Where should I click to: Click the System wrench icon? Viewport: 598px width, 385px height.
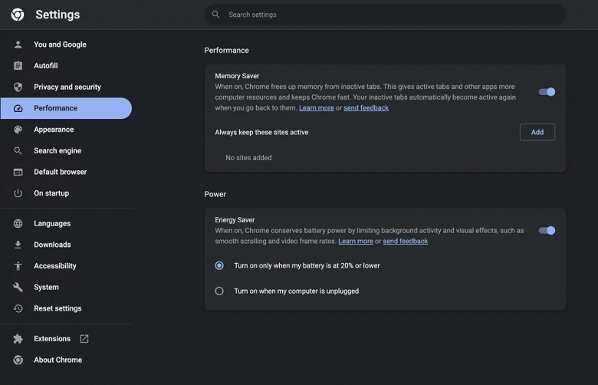[18, 288]
